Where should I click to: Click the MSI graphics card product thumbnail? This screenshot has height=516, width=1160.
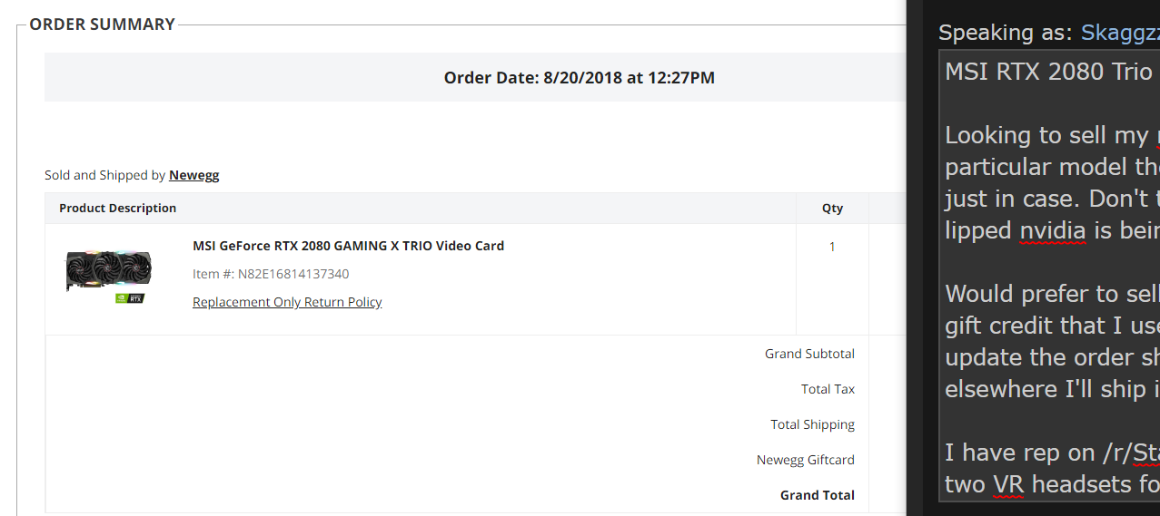[x=108, y=276]
